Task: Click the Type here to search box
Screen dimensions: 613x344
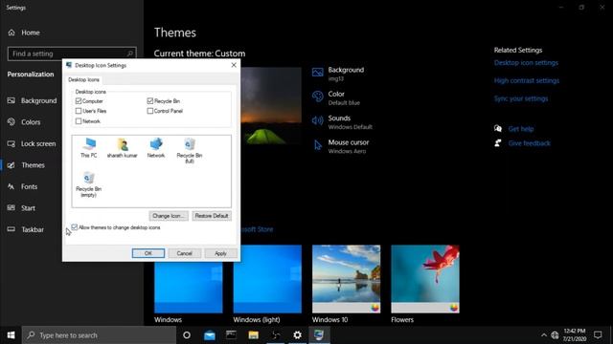Action: [x=100, y=335]
